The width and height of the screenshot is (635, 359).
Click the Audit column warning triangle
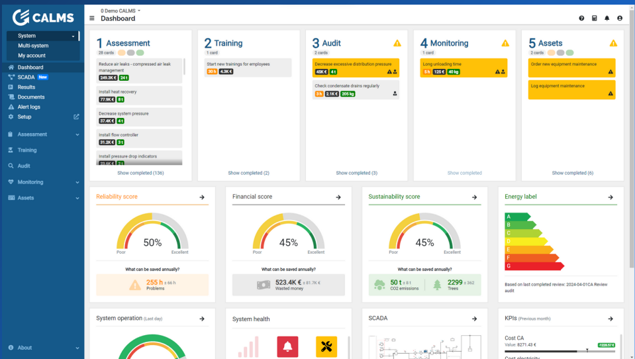click(397, 43)
